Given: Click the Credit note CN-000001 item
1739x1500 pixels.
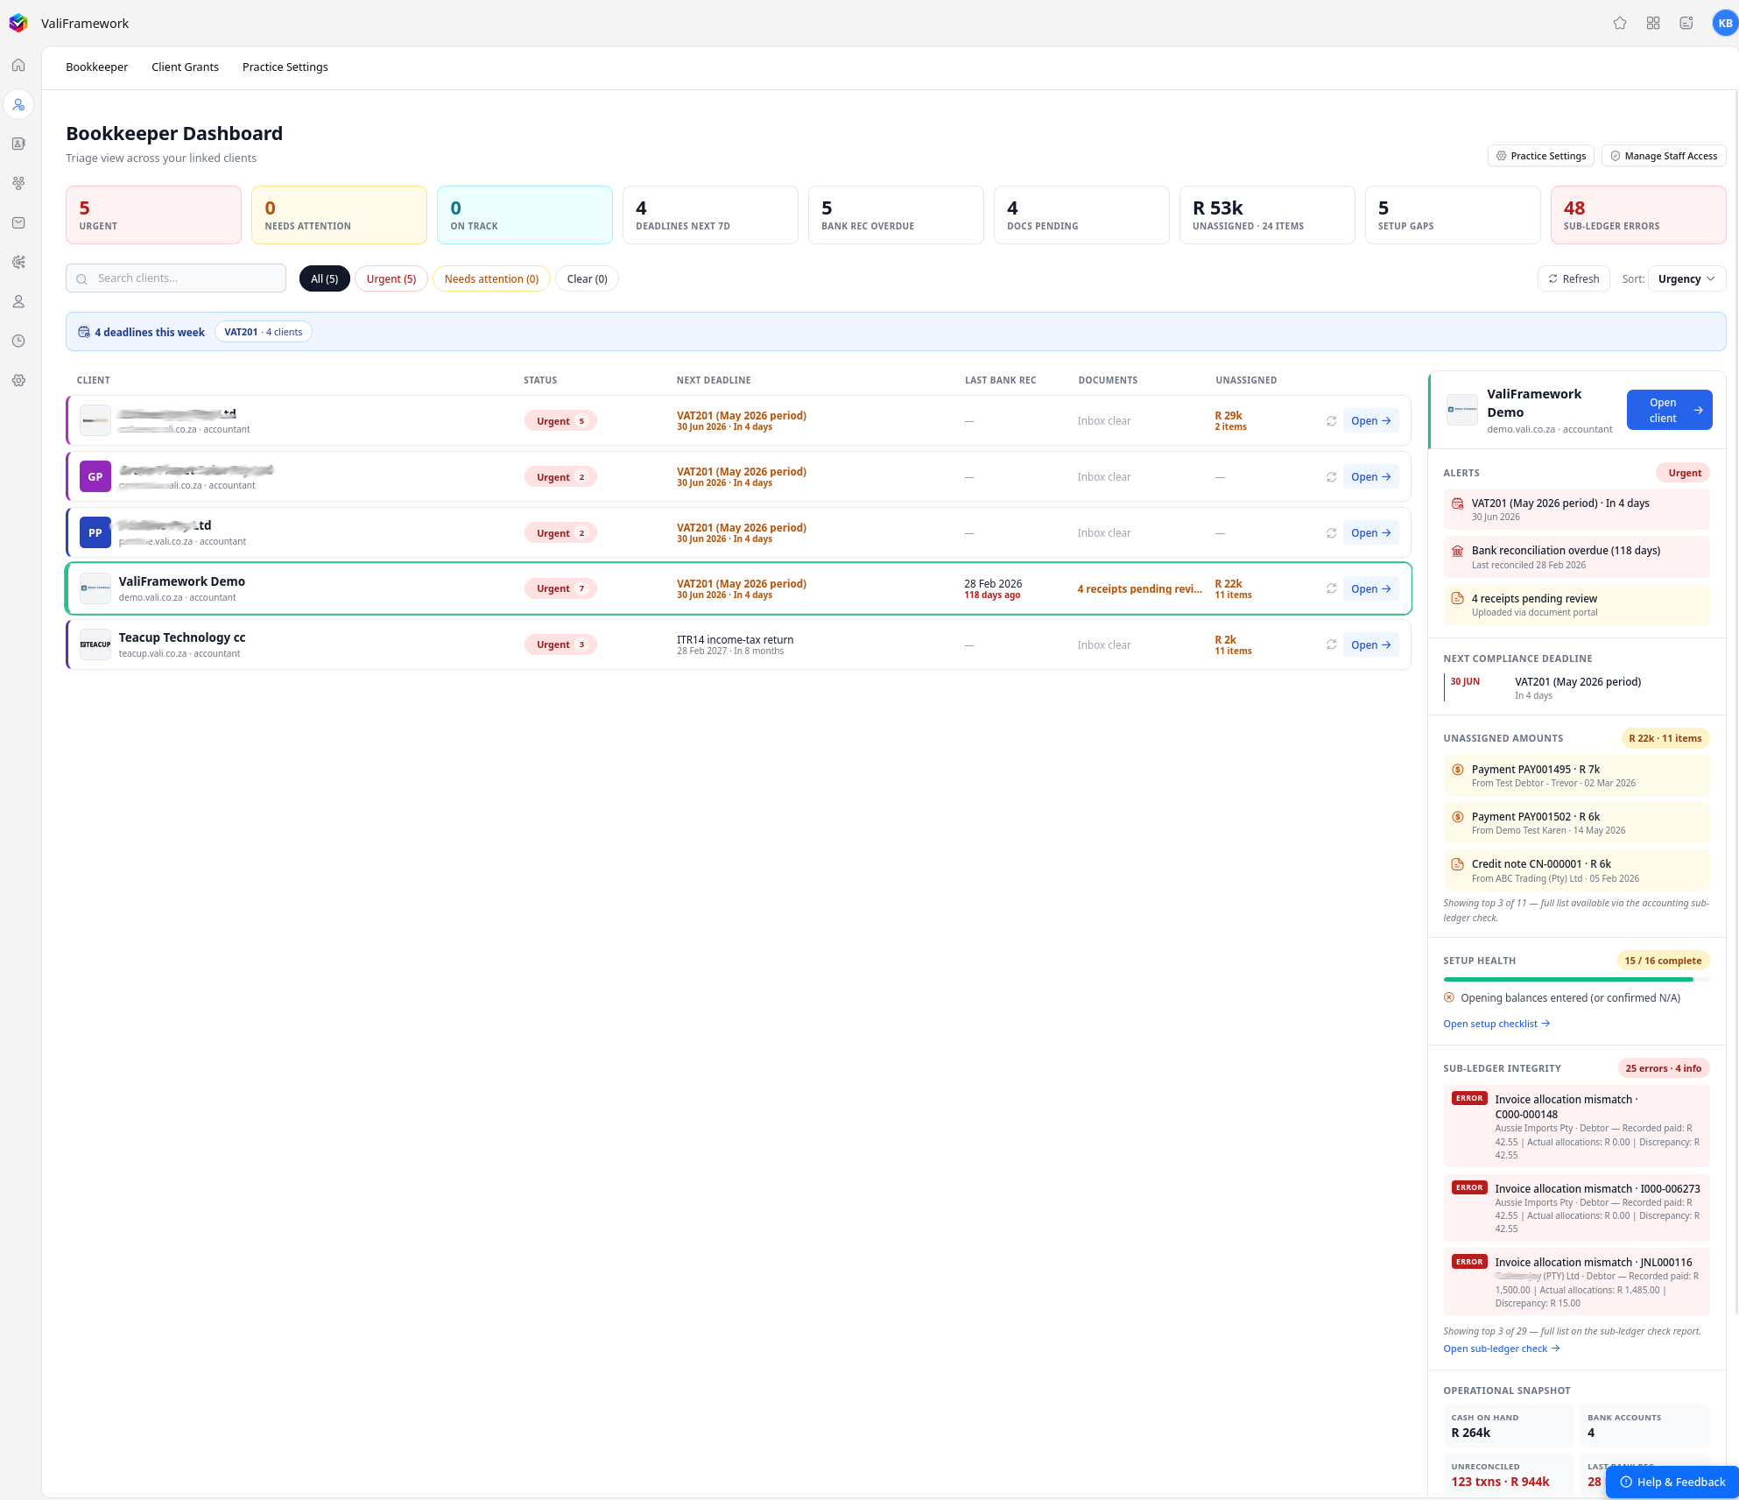Looking at the screenshot, I should [1576, 870].
